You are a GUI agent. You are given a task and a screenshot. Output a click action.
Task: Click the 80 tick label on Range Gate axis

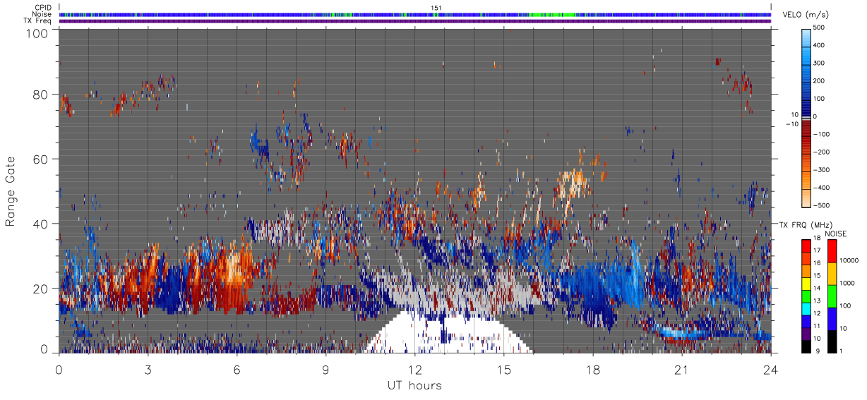[x=41, y=94]
